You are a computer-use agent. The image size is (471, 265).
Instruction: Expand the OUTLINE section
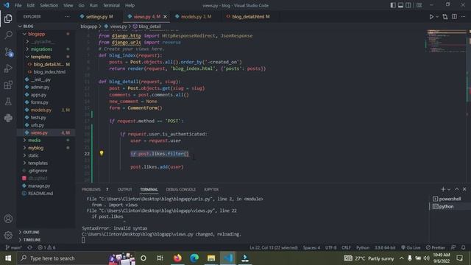pos(31,233)
